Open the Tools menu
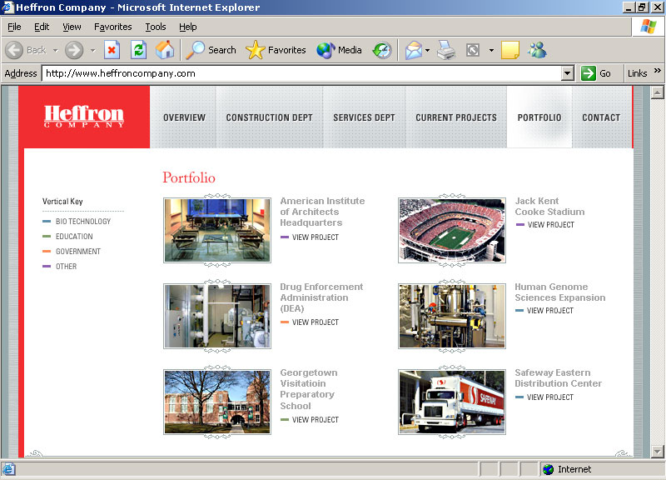The width and height of the screenshot is (666, 480). pos(156,27)
